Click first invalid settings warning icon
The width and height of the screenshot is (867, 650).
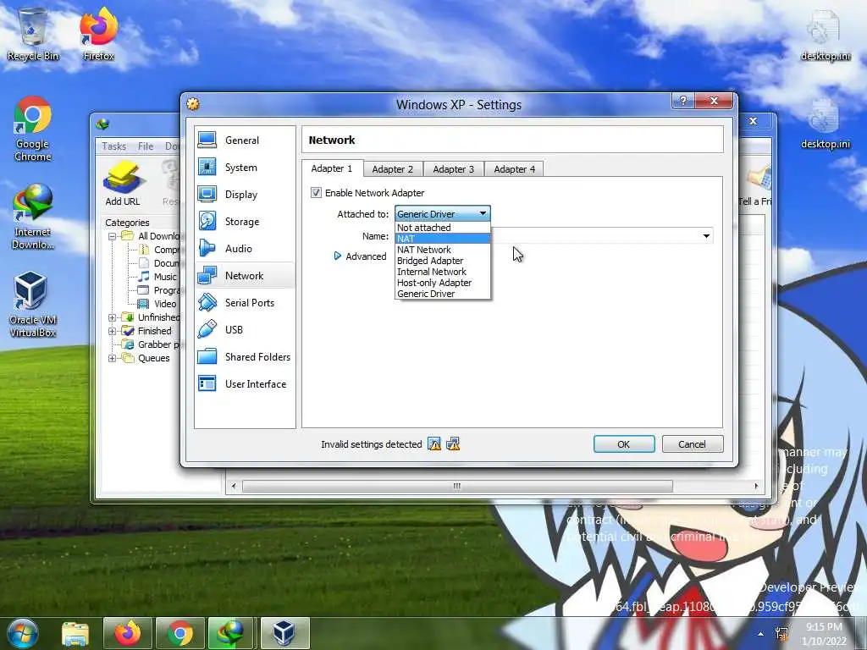434,444
